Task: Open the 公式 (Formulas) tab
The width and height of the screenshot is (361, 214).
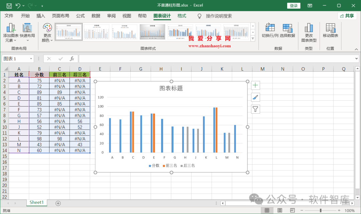Action: tap(80, 16)
